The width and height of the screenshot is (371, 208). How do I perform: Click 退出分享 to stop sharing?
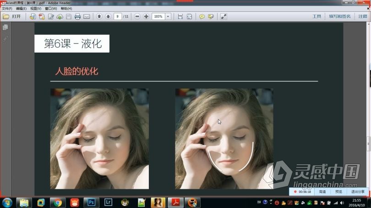click(x=358, y=192)
